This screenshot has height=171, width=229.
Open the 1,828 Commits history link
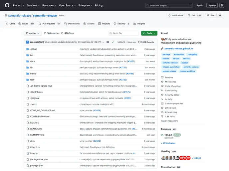tap(146, 42)
